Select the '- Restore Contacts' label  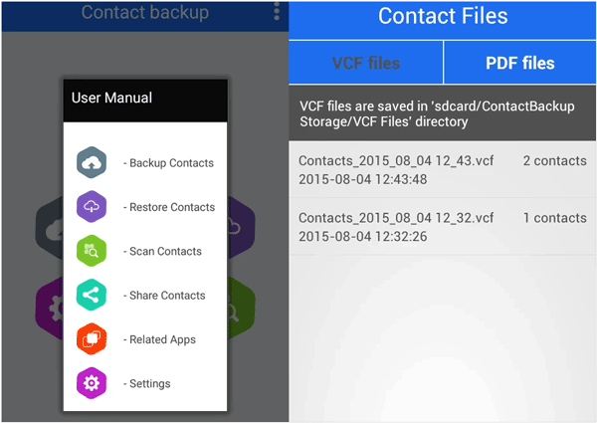[x=169, y=207]
